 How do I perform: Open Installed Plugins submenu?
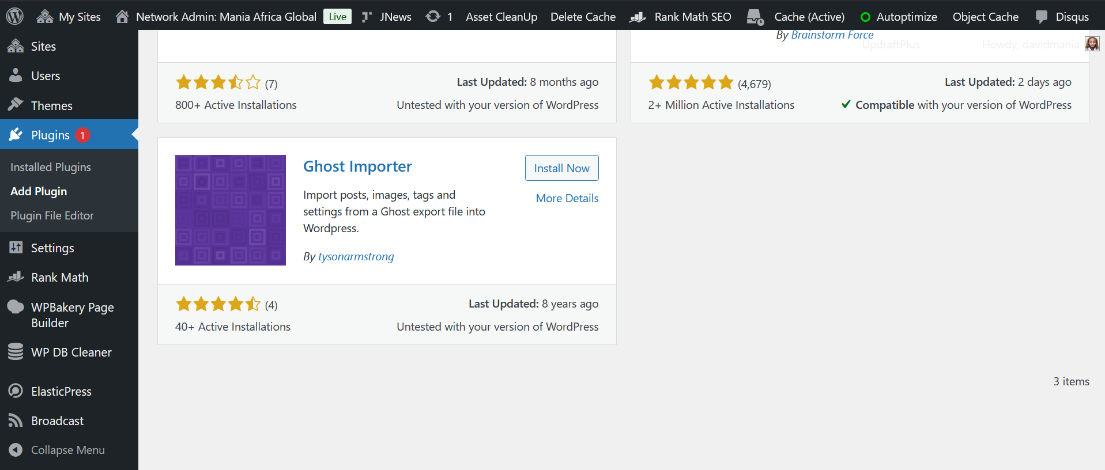[51, 167]
